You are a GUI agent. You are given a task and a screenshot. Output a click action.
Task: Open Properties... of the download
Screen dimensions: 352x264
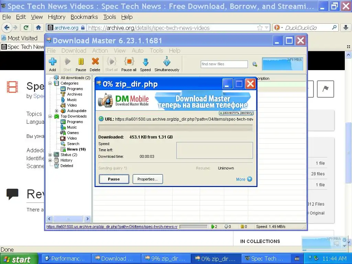[147, 179]
